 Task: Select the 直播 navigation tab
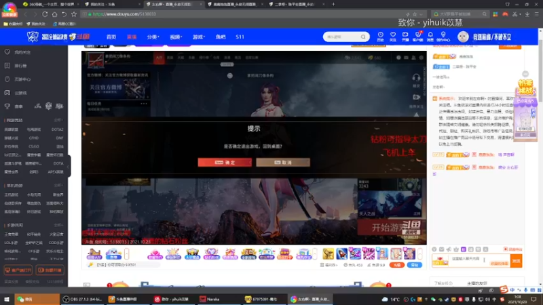132,37
